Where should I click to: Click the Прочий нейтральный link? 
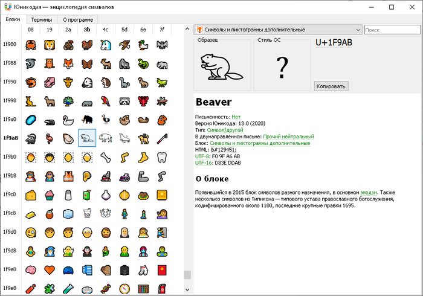click(x=288, y=137)
